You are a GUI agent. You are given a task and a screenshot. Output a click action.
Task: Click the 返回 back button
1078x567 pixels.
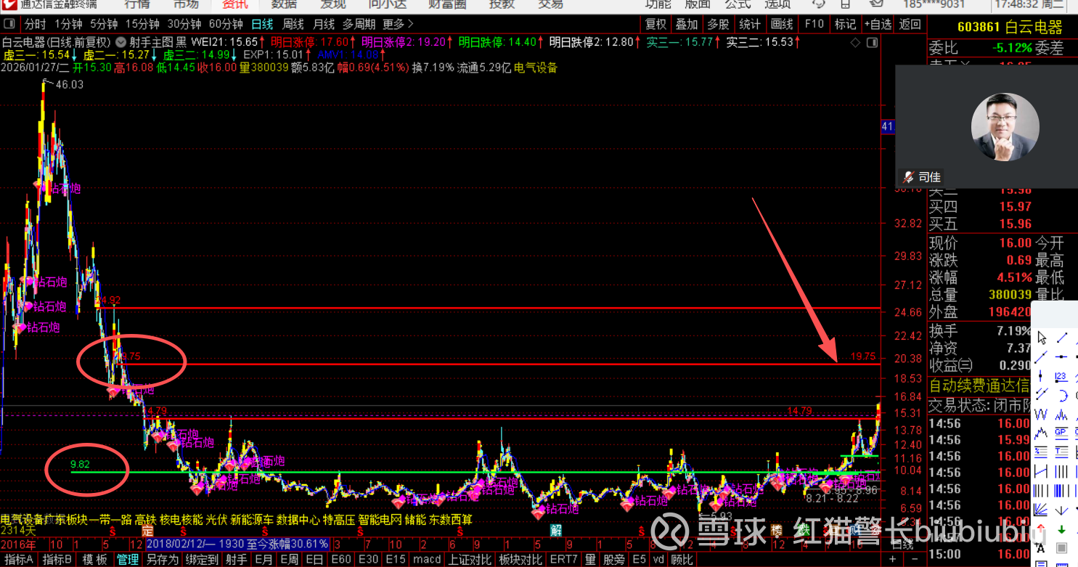(910, 24)
